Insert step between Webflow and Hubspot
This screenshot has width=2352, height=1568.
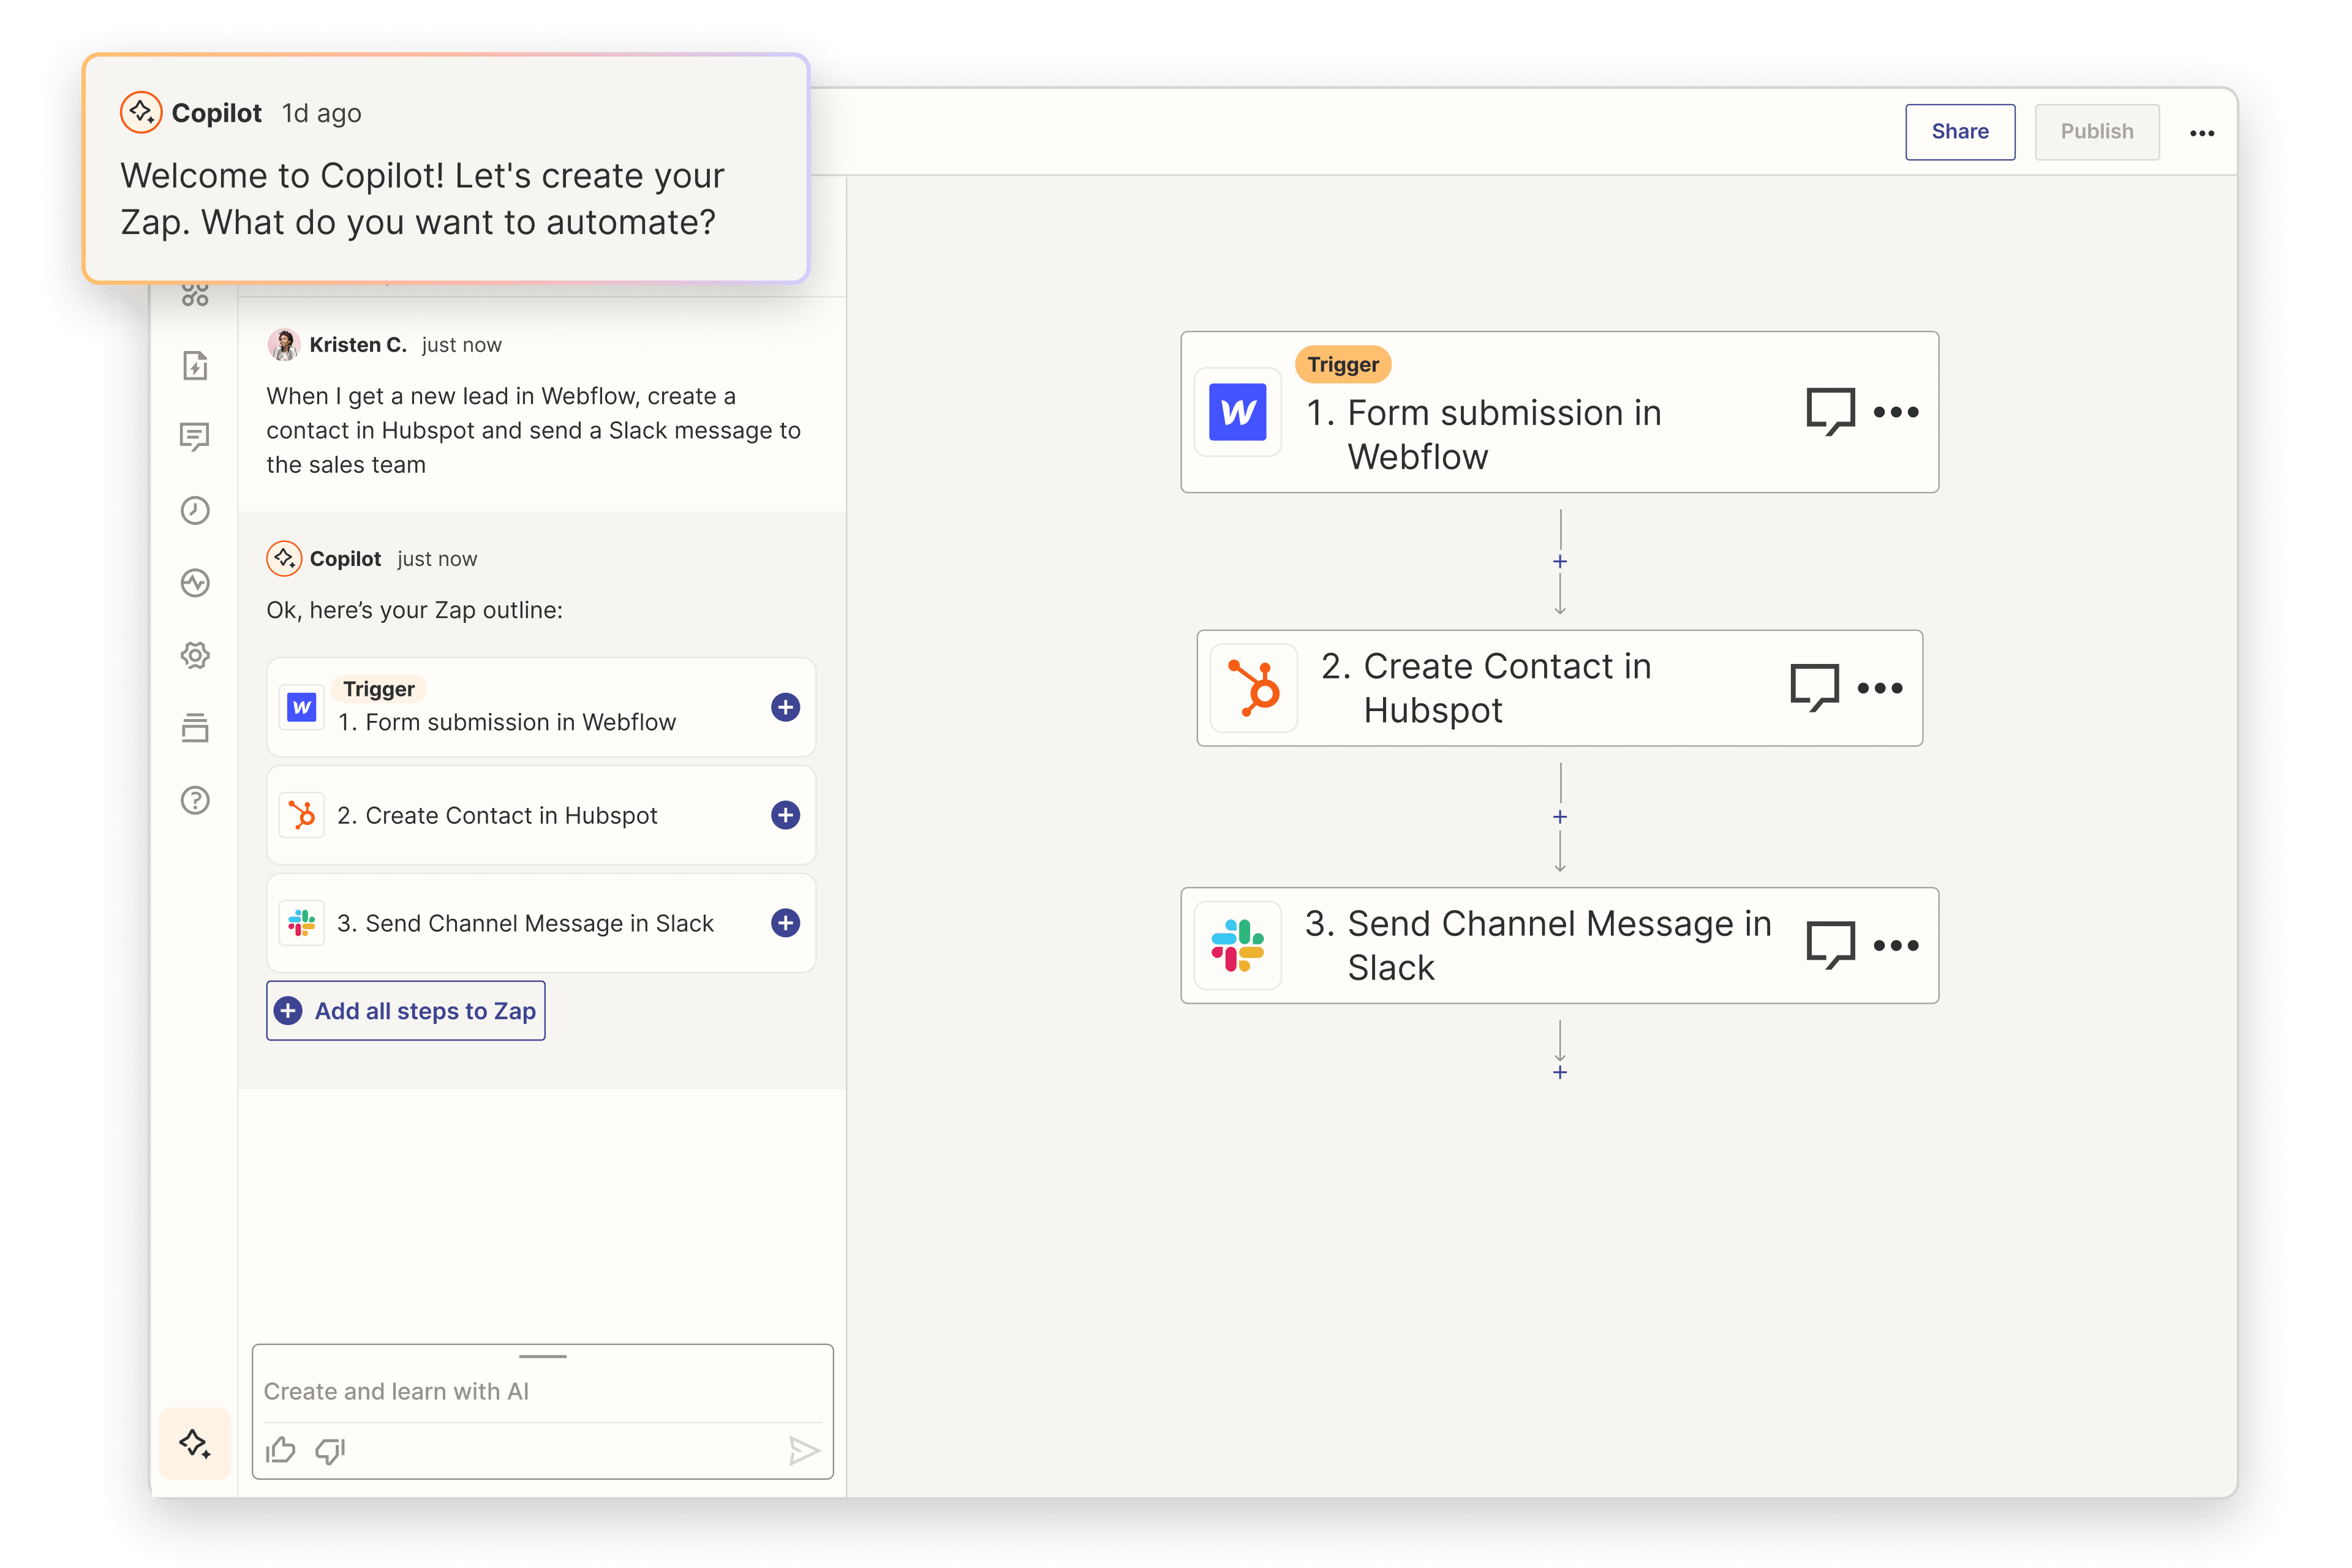[x=1560, y=561]
